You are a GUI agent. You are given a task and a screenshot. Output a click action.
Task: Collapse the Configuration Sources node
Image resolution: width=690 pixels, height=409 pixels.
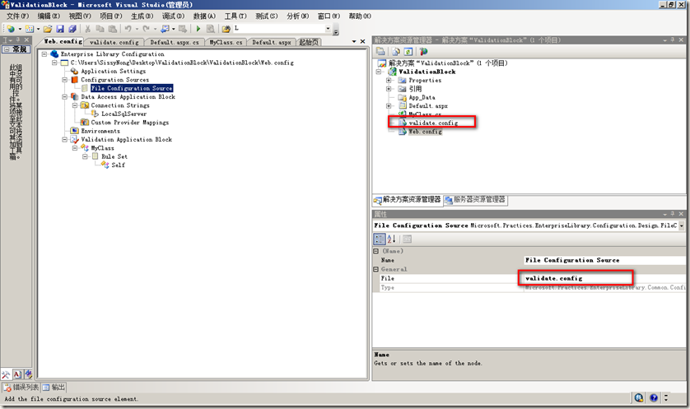(65, 80)
